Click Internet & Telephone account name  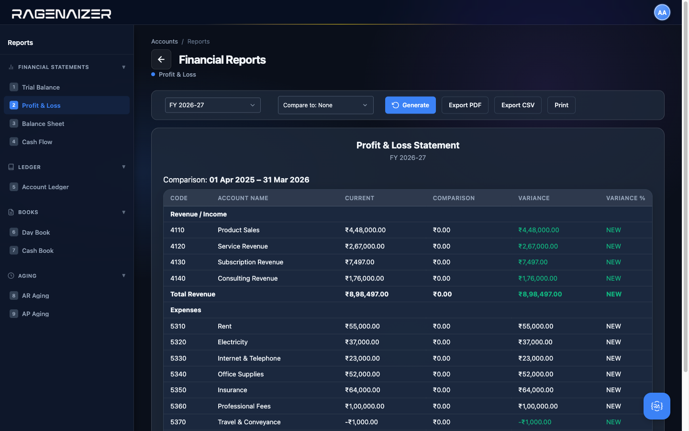coord(249,358)
